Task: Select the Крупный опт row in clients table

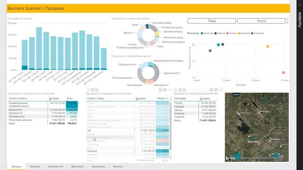Action: 43,113
